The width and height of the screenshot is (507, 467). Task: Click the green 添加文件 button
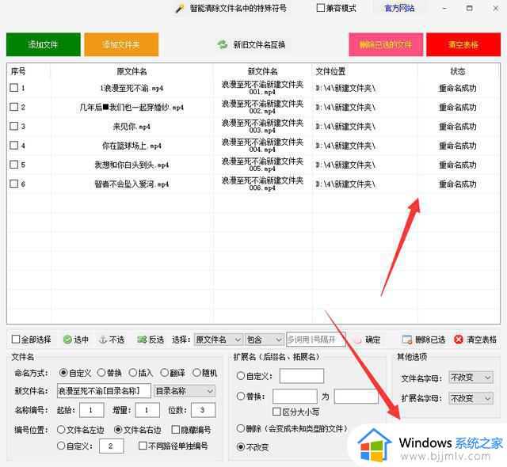click(44, 44)
